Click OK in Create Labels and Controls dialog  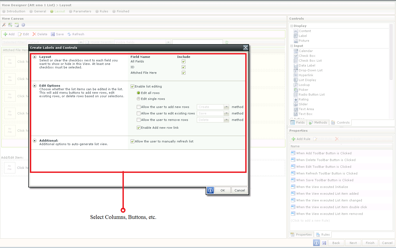[223, 190]
